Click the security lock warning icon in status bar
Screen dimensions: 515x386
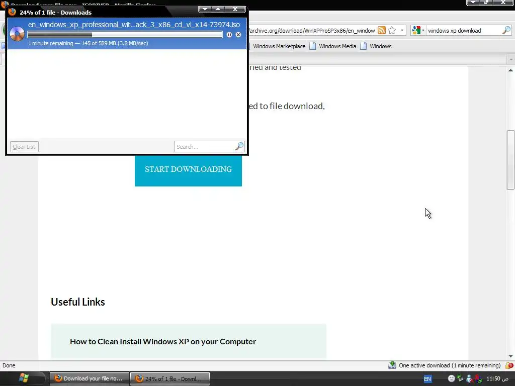[x=509, y=365]
